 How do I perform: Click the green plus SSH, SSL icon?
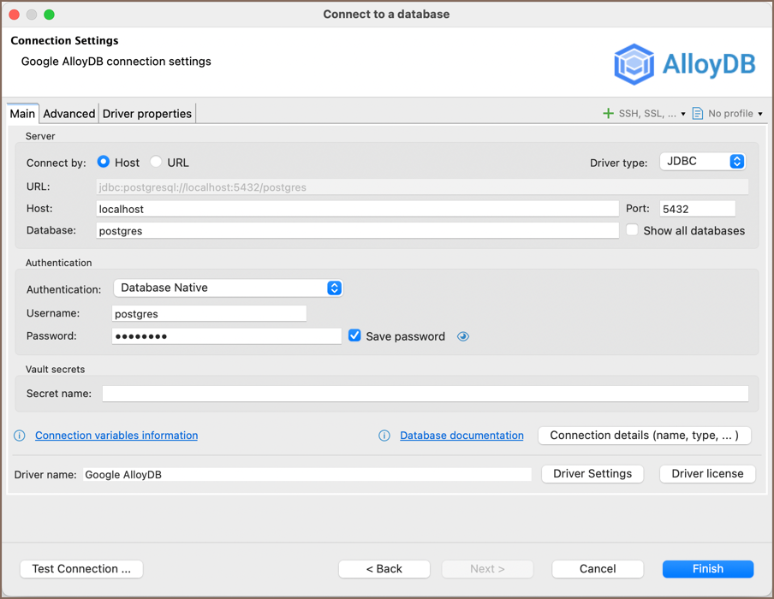(608, 114)
